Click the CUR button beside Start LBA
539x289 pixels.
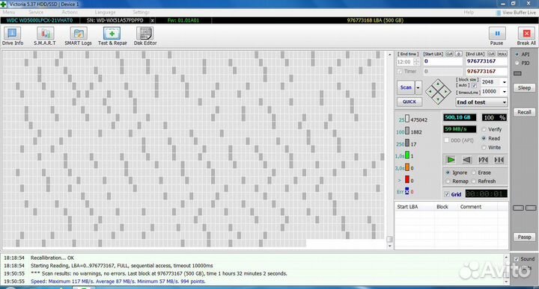pos(449,54)
